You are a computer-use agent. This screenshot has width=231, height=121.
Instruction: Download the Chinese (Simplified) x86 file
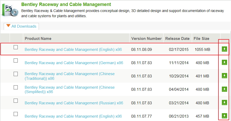(224, 89)
